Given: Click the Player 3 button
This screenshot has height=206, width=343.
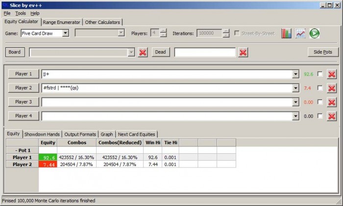Looking at the screenshot, I should (24, 102).
